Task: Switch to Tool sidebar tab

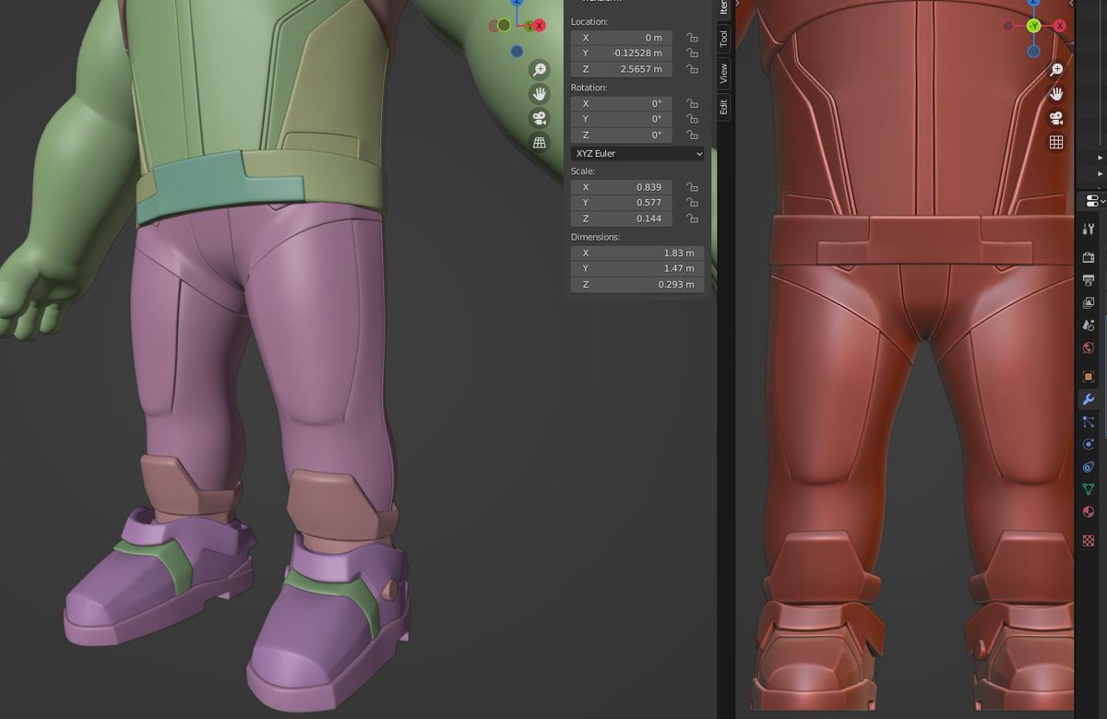Action: pos(724,38)
